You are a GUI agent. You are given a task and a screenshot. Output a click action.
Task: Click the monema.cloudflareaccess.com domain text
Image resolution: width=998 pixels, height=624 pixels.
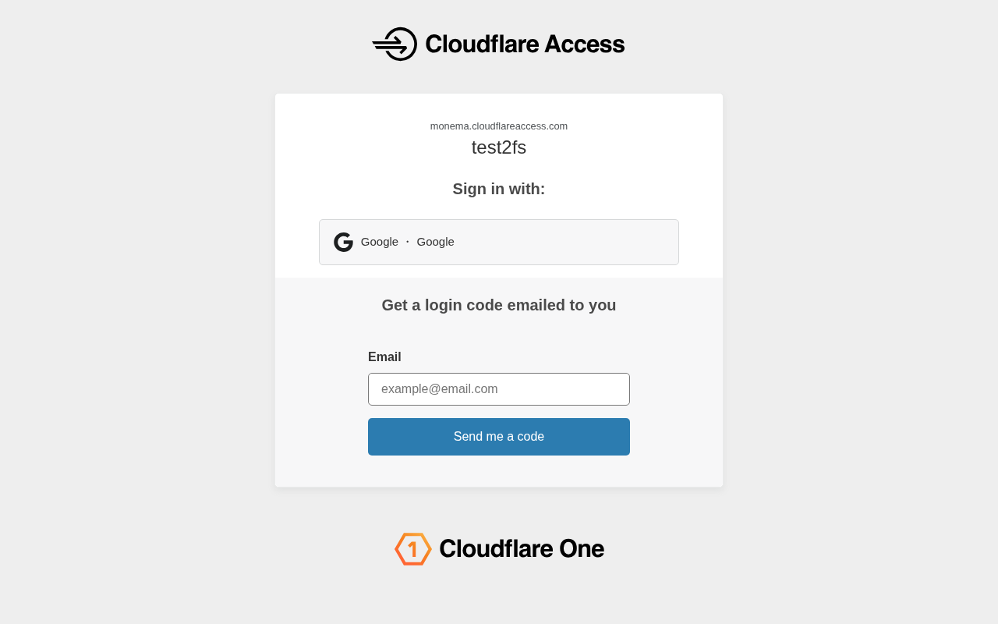(499, 126)
